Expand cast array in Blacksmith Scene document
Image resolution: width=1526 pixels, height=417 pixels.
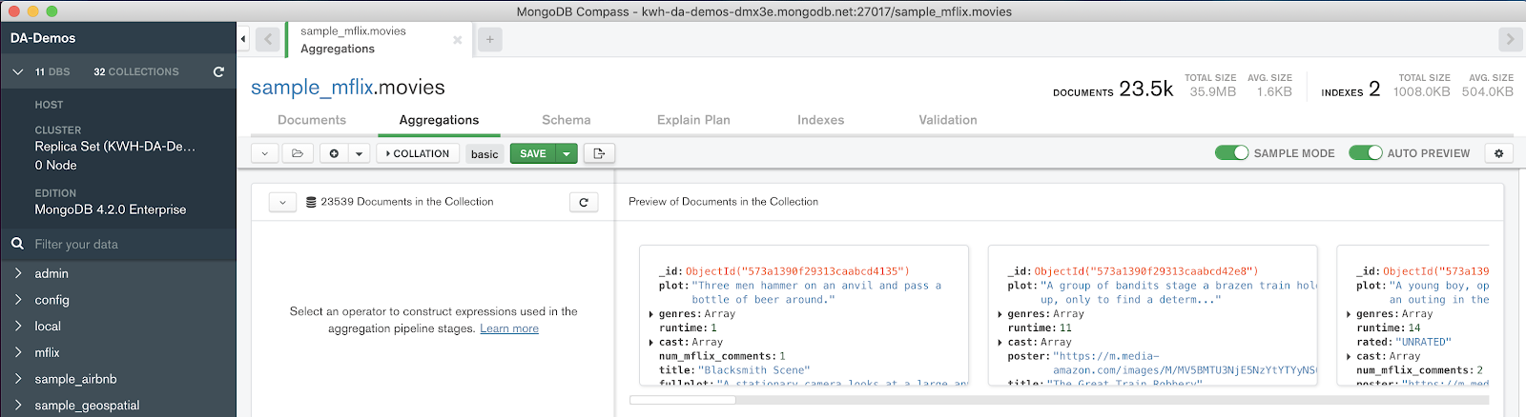point(650,343)
